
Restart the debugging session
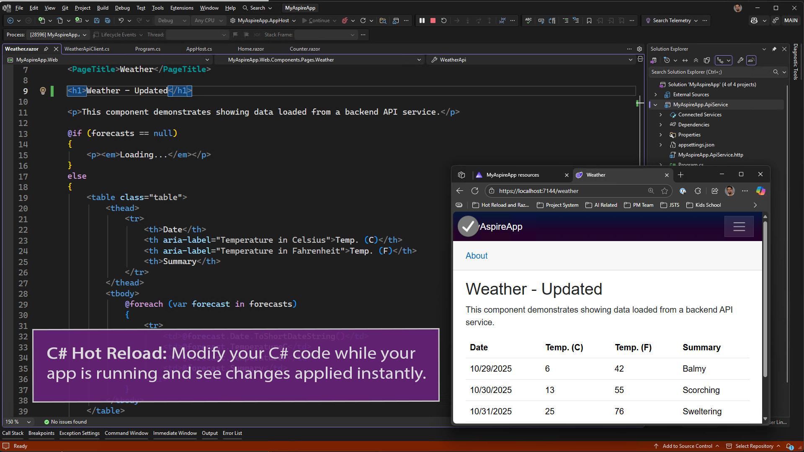(x=443, y=20)
